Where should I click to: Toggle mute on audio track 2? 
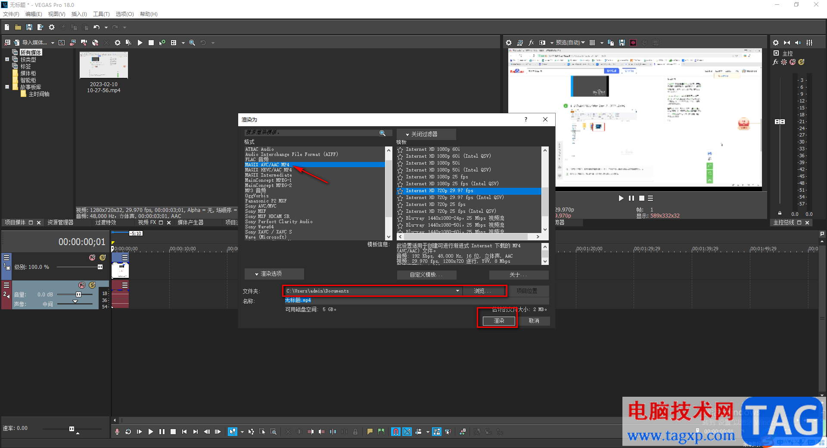pos(82,285)
